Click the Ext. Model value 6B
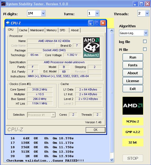The image size is (151, 165). (x=64, y=72)
